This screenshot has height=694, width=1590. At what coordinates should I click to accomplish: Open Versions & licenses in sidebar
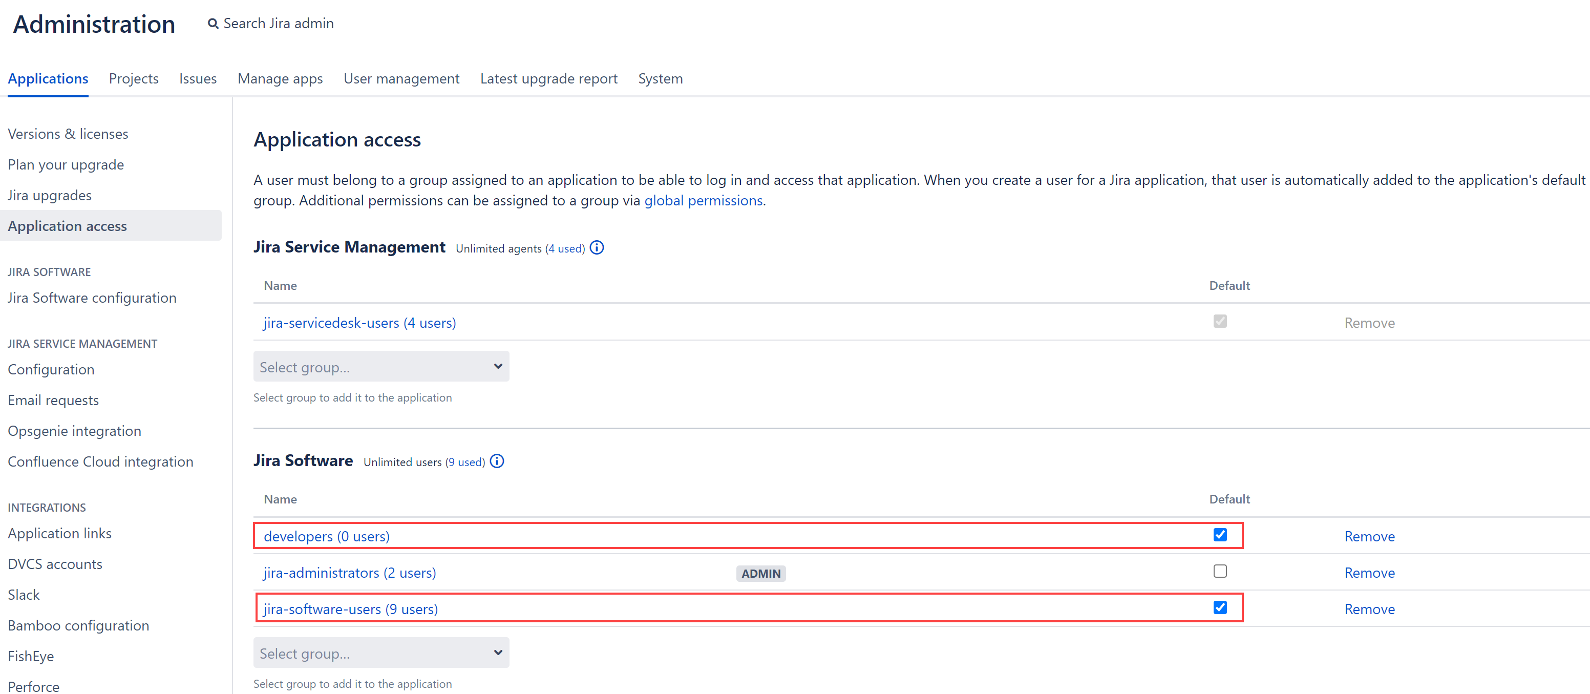pyautogui.click(x=68, y=134)
